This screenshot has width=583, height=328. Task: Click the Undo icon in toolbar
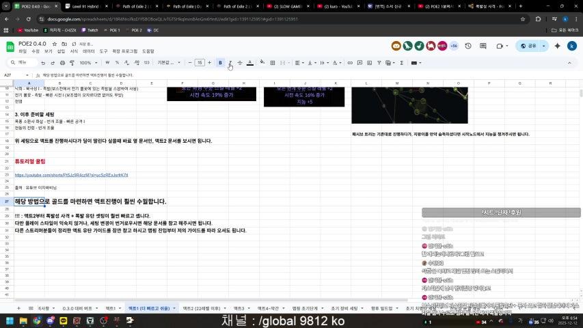pos(42,63)
